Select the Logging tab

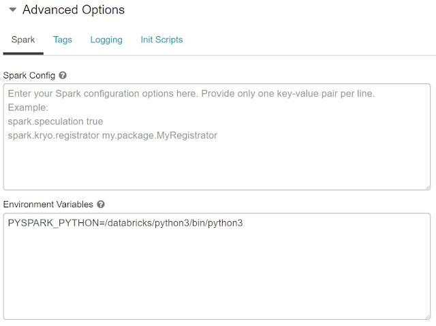[106, 40]
